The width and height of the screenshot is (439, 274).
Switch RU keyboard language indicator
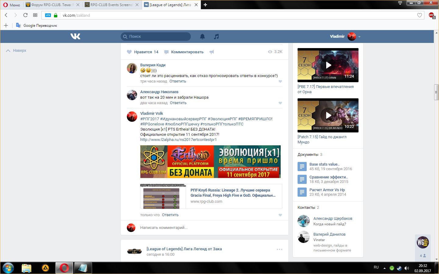coord(376,267)
